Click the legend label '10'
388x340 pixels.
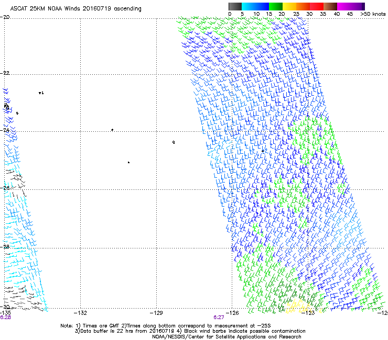[x=256, y=14]
